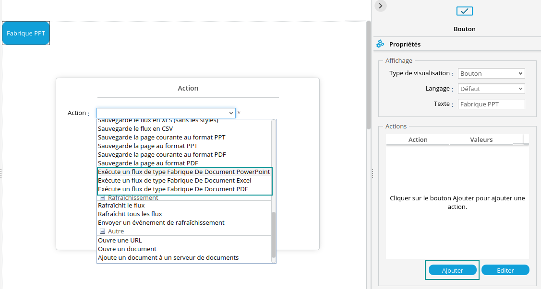Image resolution: width=541 pixels, height=289 pixels.
Task: Click the Texte input field
Action: [491, 104]
